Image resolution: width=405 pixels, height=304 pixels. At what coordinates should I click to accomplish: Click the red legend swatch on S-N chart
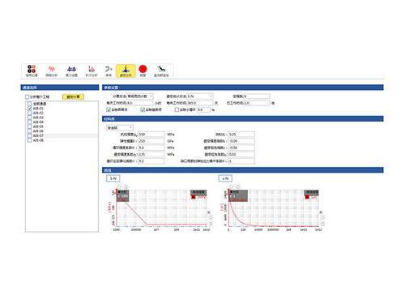[x=194, y=197]
